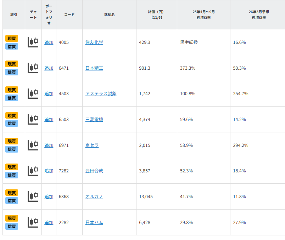Click 現買 button for 京セラ
The height and width of the screenshot is (240, 285).
point(11,141)
